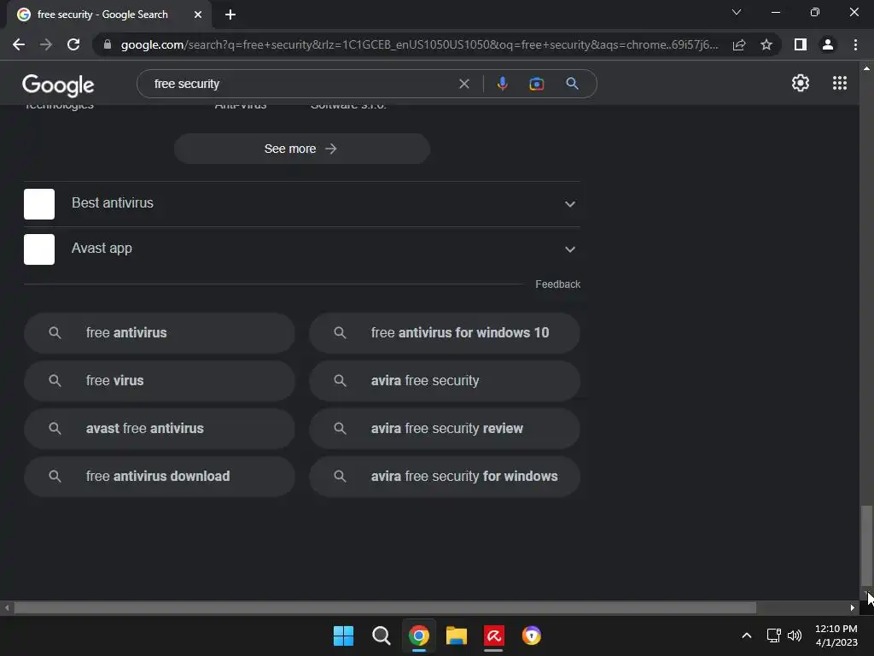Open the Chrome side panel
This screenshot has width=874, height=656.
(x=801, y=44)
